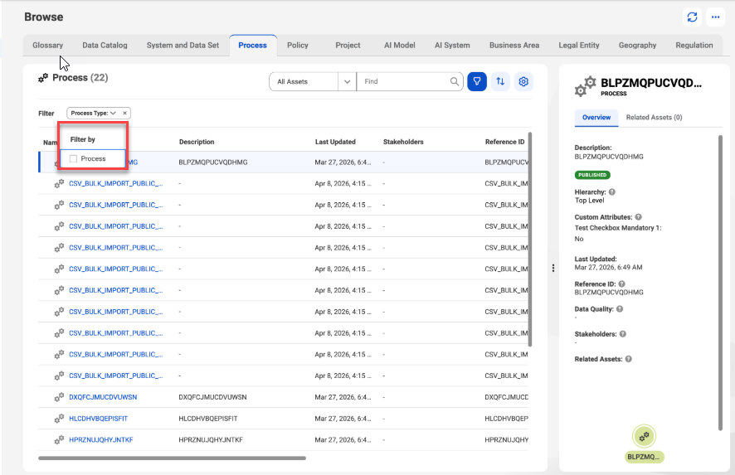Open the System and Data Set tab

click(183, 46)
